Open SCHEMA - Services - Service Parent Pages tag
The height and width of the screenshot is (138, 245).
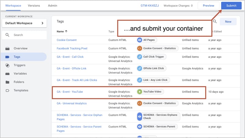[x=79, y=129]
